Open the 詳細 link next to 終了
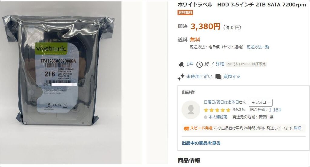Screen dimensions: 310x167 point(220,64)
